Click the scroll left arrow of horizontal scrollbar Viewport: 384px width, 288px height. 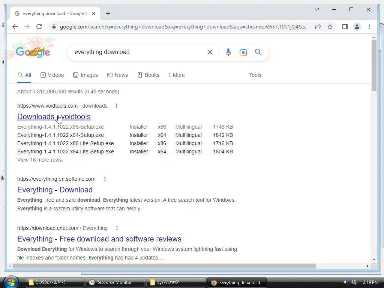point(10,266)
